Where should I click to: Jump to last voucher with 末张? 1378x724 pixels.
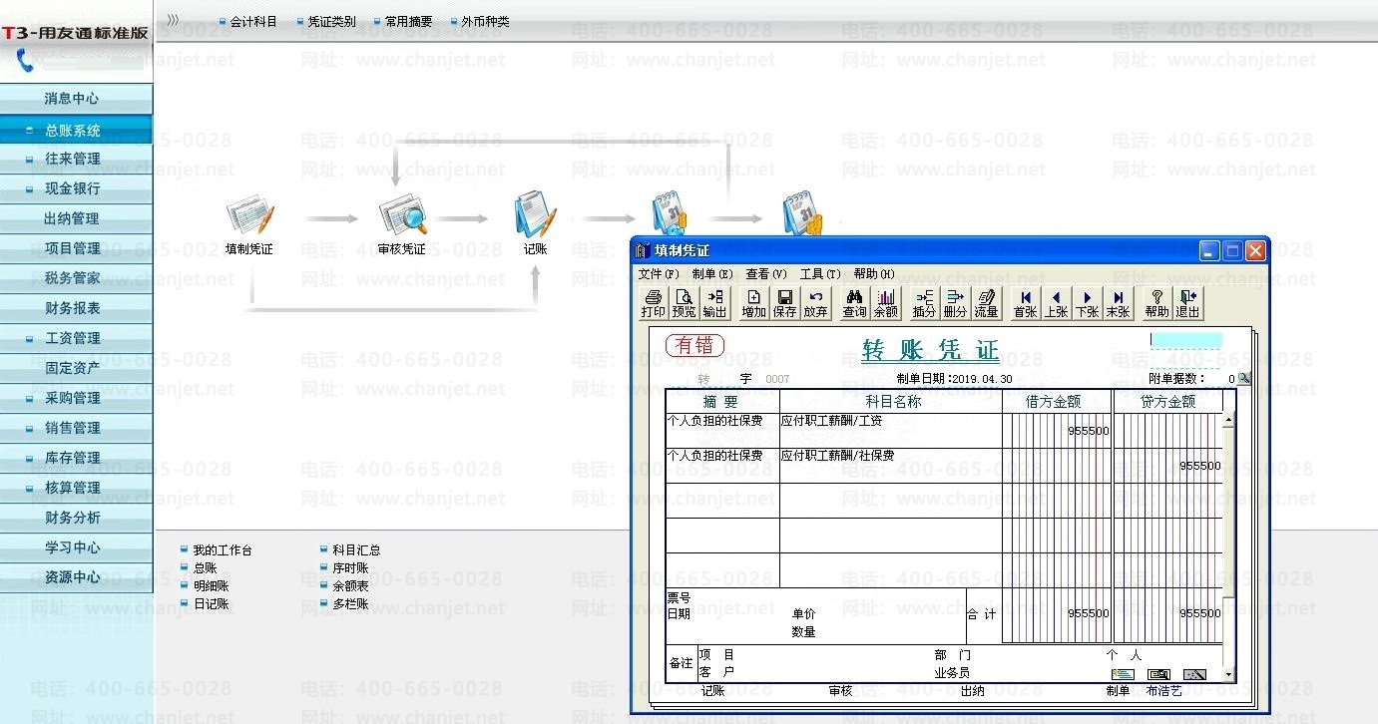pyautogui.click(x=1118, y=303)
